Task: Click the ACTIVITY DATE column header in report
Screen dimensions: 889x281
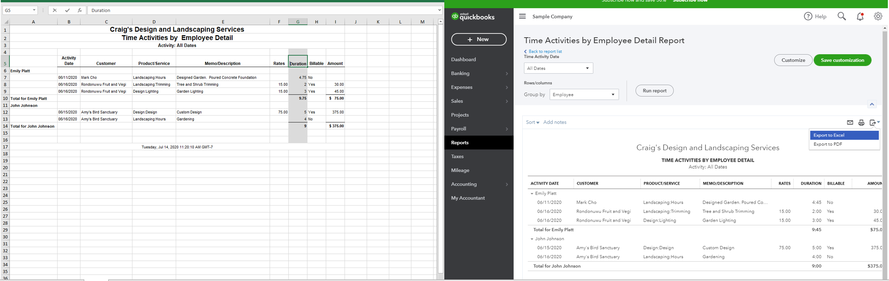Action: [x=544, y=183]
